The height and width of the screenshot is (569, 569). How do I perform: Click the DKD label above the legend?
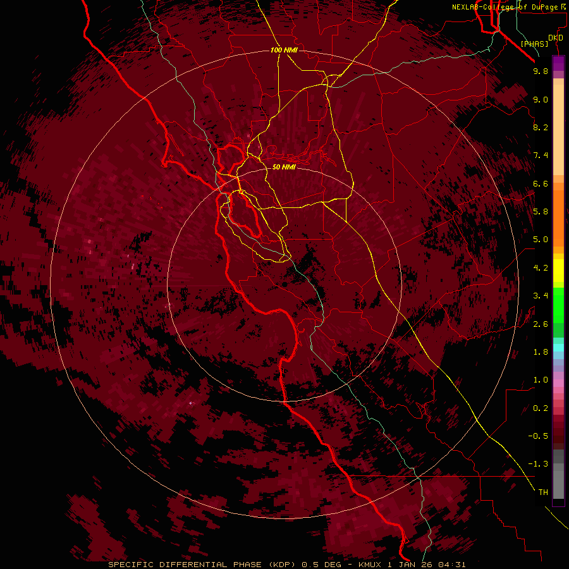tap(556, 37)
